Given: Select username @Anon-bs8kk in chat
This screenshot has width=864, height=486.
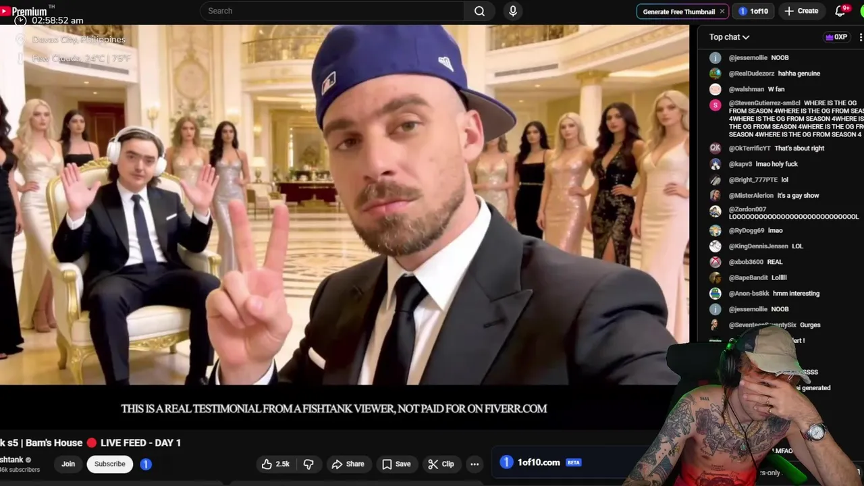Looking at the screenshot, I should (749, 294).
